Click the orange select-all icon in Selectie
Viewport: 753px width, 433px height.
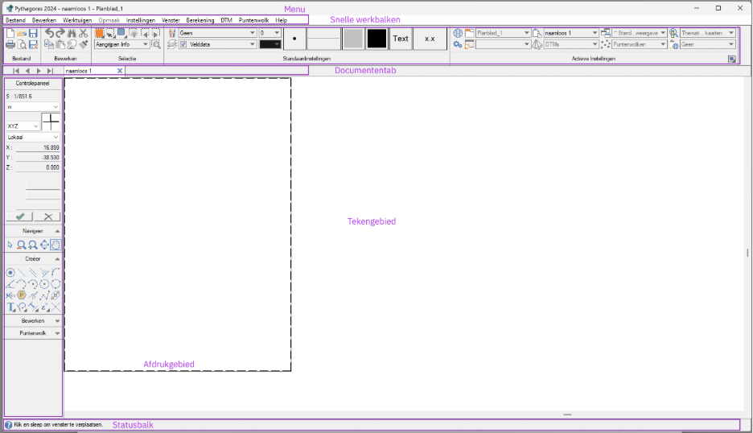click(100, 33)
